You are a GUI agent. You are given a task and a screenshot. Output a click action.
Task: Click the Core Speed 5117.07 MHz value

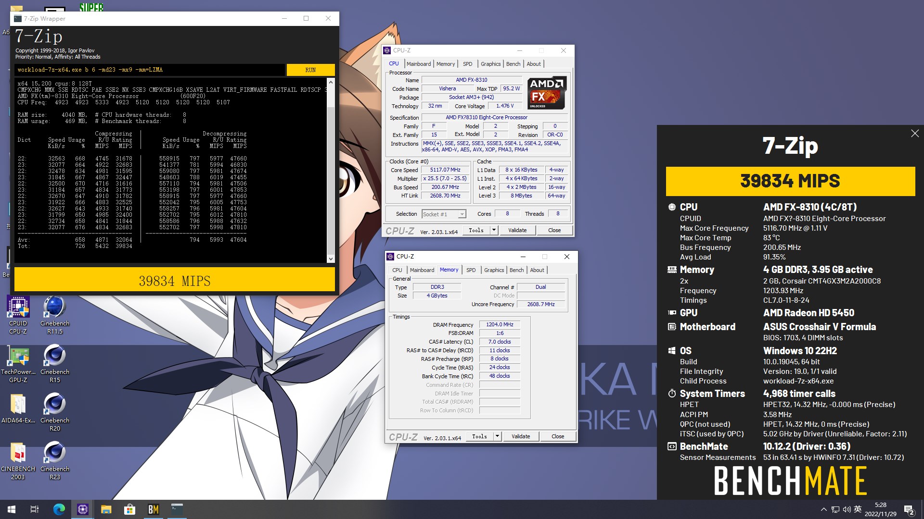click(x=445, y=170)
